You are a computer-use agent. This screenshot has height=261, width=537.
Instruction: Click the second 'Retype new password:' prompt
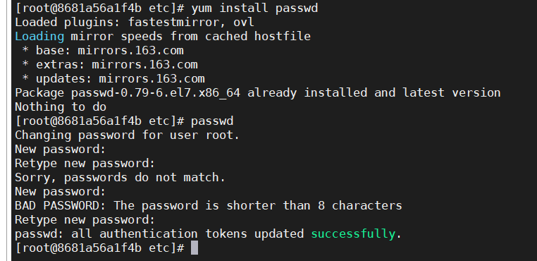tap(85, 219)
